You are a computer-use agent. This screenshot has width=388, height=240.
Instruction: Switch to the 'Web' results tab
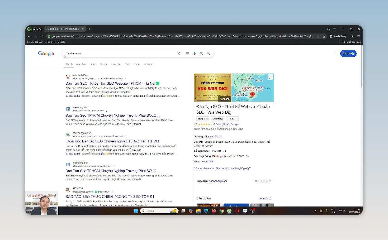pos(128,65)
